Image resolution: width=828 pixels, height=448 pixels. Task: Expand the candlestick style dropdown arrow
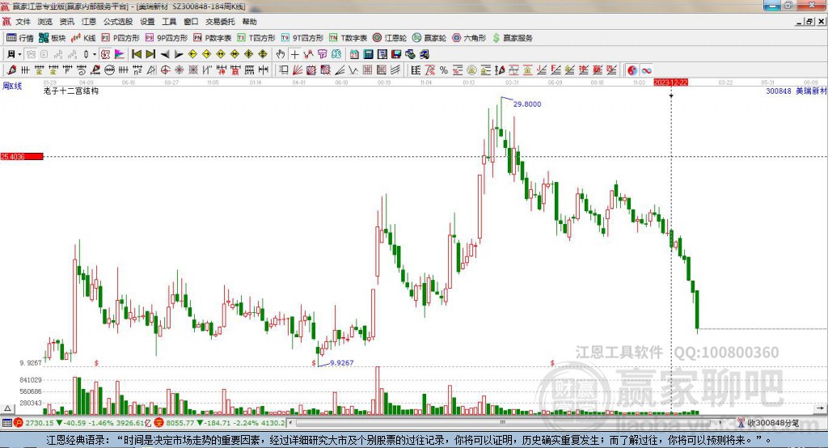pyautogui.click(x=95, y=54)
